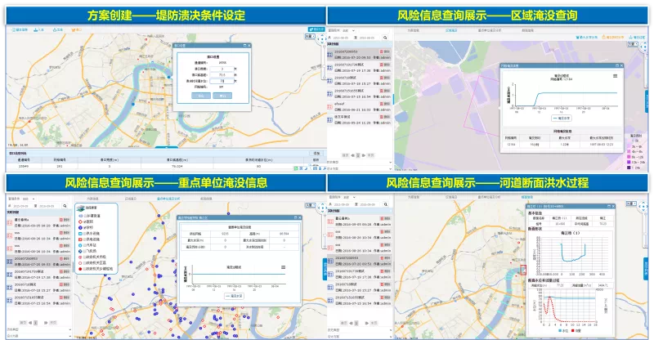Viewport: 654px width, 340px height.
Task: Click collapse handle under 堤防溃决 map
Action: click(166, 147)
